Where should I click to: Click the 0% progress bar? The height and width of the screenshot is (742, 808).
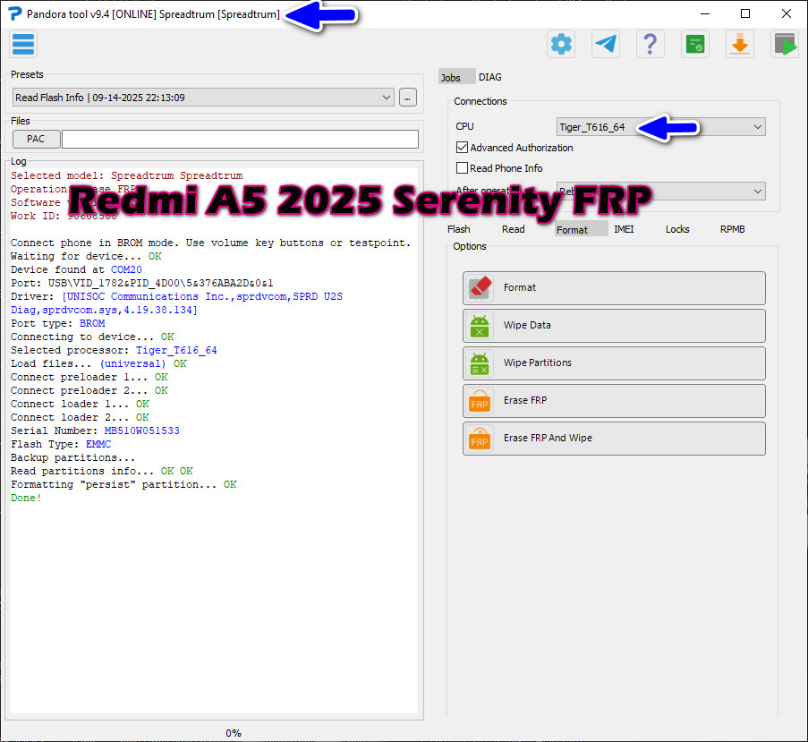234,733
